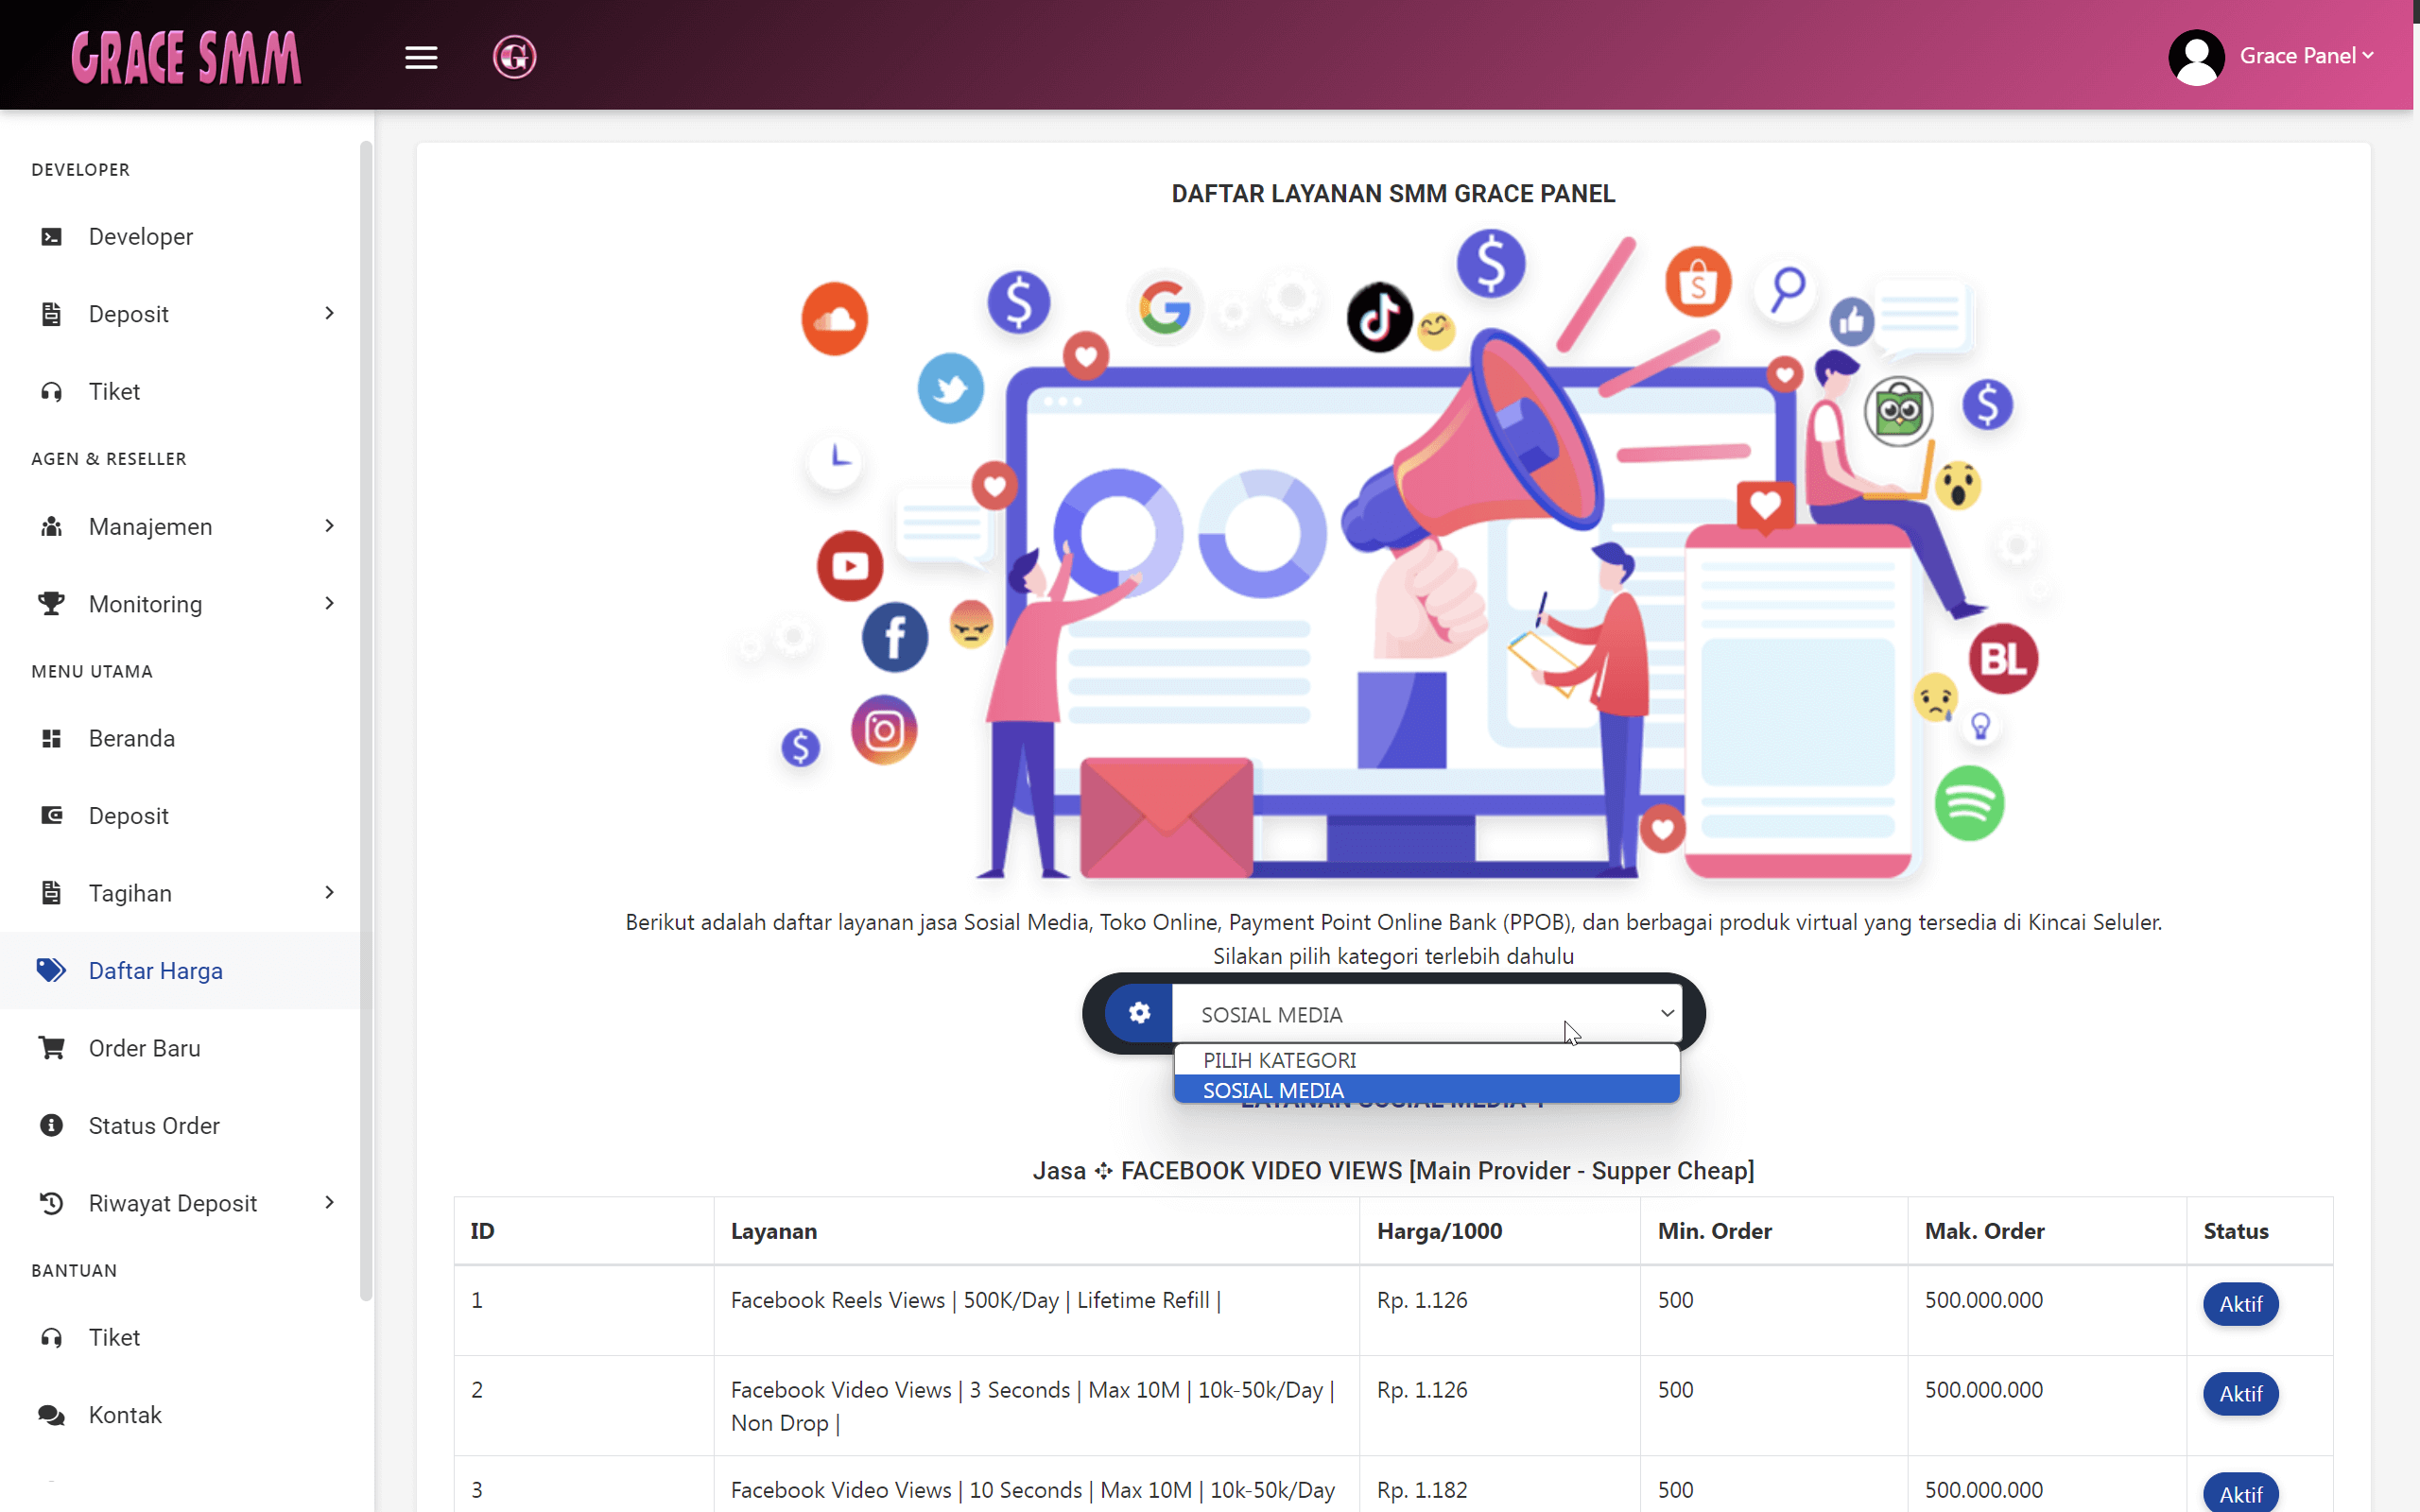Open Kontak chat item
Viewport: 2420px width, 1512px height.
pos(124,1414)
